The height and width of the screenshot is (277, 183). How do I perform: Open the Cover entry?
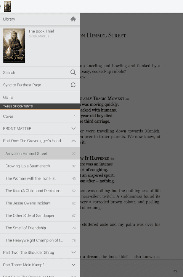(x=40, y=116)
